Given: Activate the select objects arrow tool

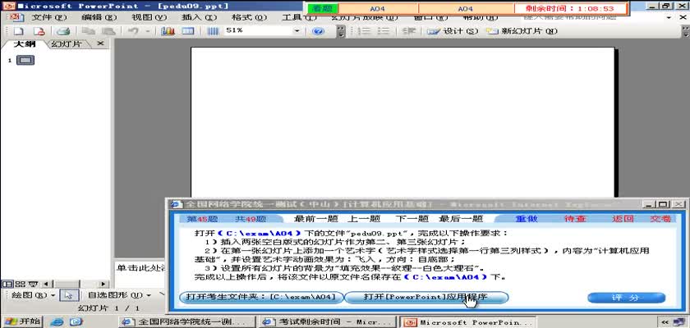Looking at the screenshot, I should coord(69,295).
